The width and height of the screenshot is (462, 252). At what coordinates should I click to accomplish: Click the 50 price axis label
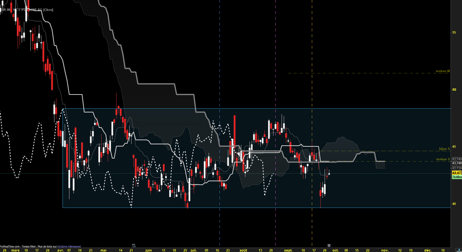click(454, 90)
